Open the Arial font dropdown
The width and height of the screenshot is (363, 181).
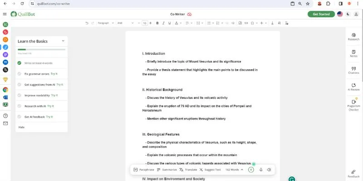[125, 23]
